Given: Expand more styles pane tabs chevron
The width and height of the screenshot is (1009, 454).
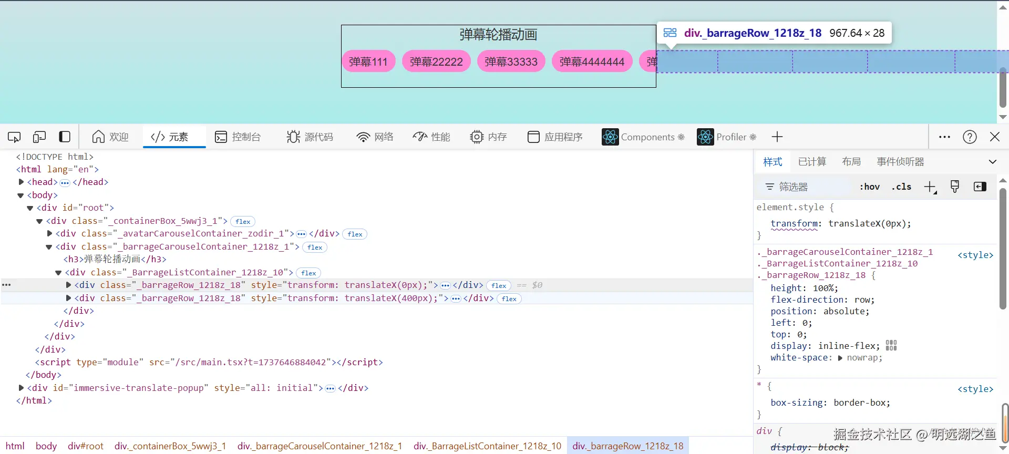Looking at the screenshot, I should 992,162.
